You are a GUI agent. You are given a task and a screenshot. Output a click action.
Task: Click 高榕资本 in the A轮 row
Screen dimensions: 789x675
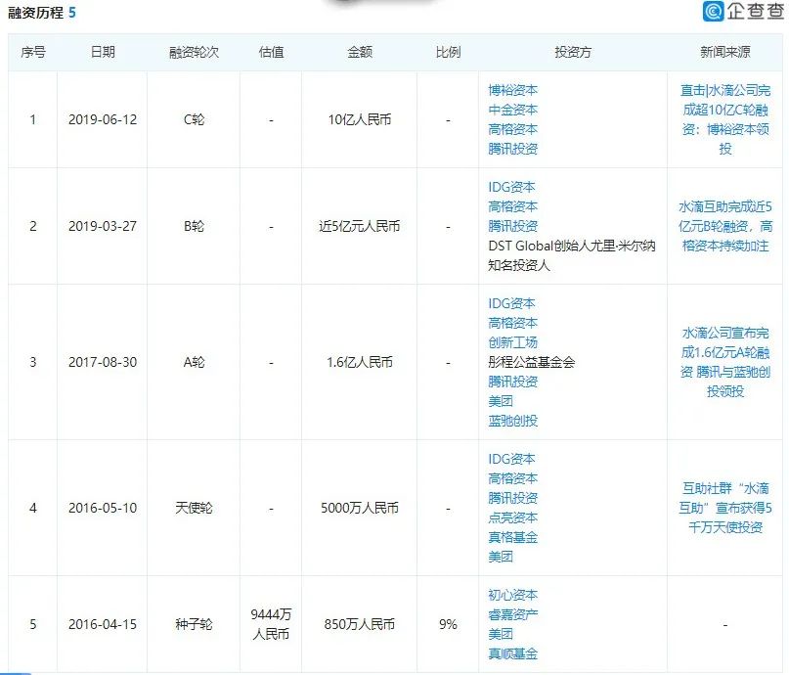pyautogui.click(x=512, y=323)
